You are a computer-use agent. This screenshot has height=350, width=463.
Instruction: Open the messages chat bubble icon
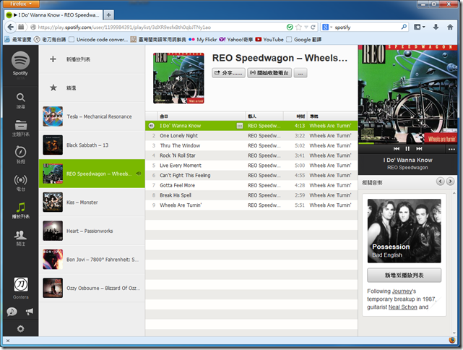[x=12, y=311]
